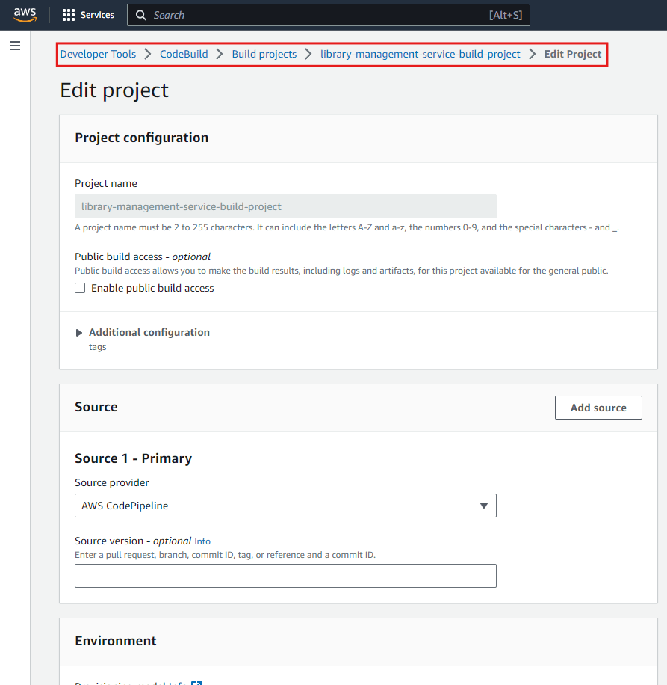The image size is (667, 685).
Task: Open the Services grid icon
Action: click(x=69, y=15)
